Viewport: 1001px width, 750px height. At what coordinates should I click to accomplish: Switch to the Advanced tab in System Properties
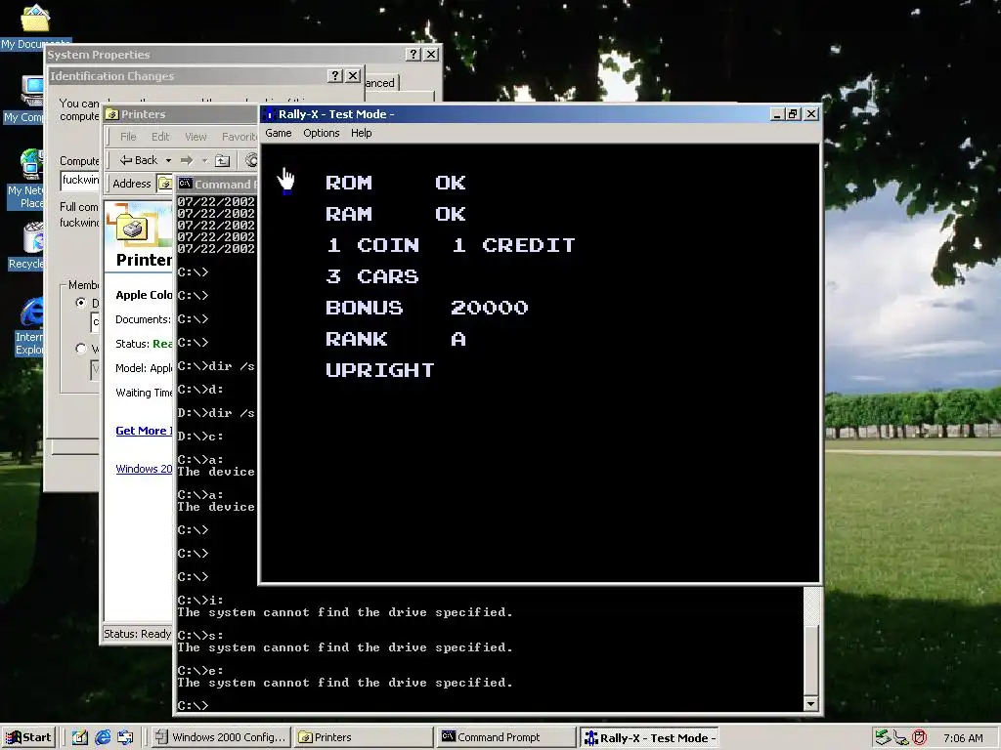coord(381,83)
